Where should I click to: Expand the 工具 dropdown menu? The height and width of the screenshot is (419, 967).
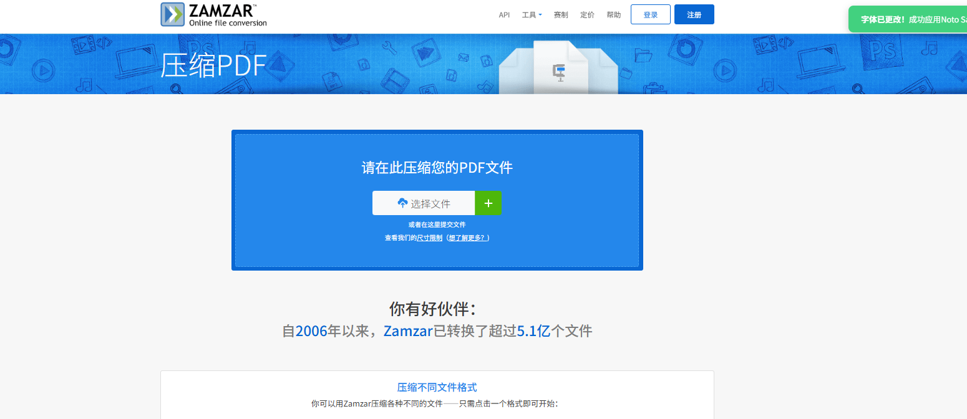(x=532, y=15)
